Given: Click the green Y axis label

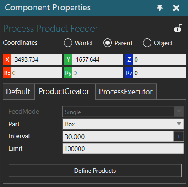Looking at the screenshot, I should click(68, 59).
